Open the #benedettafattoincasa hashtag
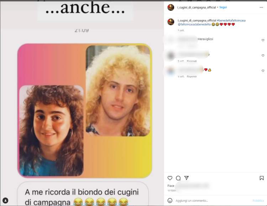Viewport: 267px width, 206px height. tap(231, 20)
